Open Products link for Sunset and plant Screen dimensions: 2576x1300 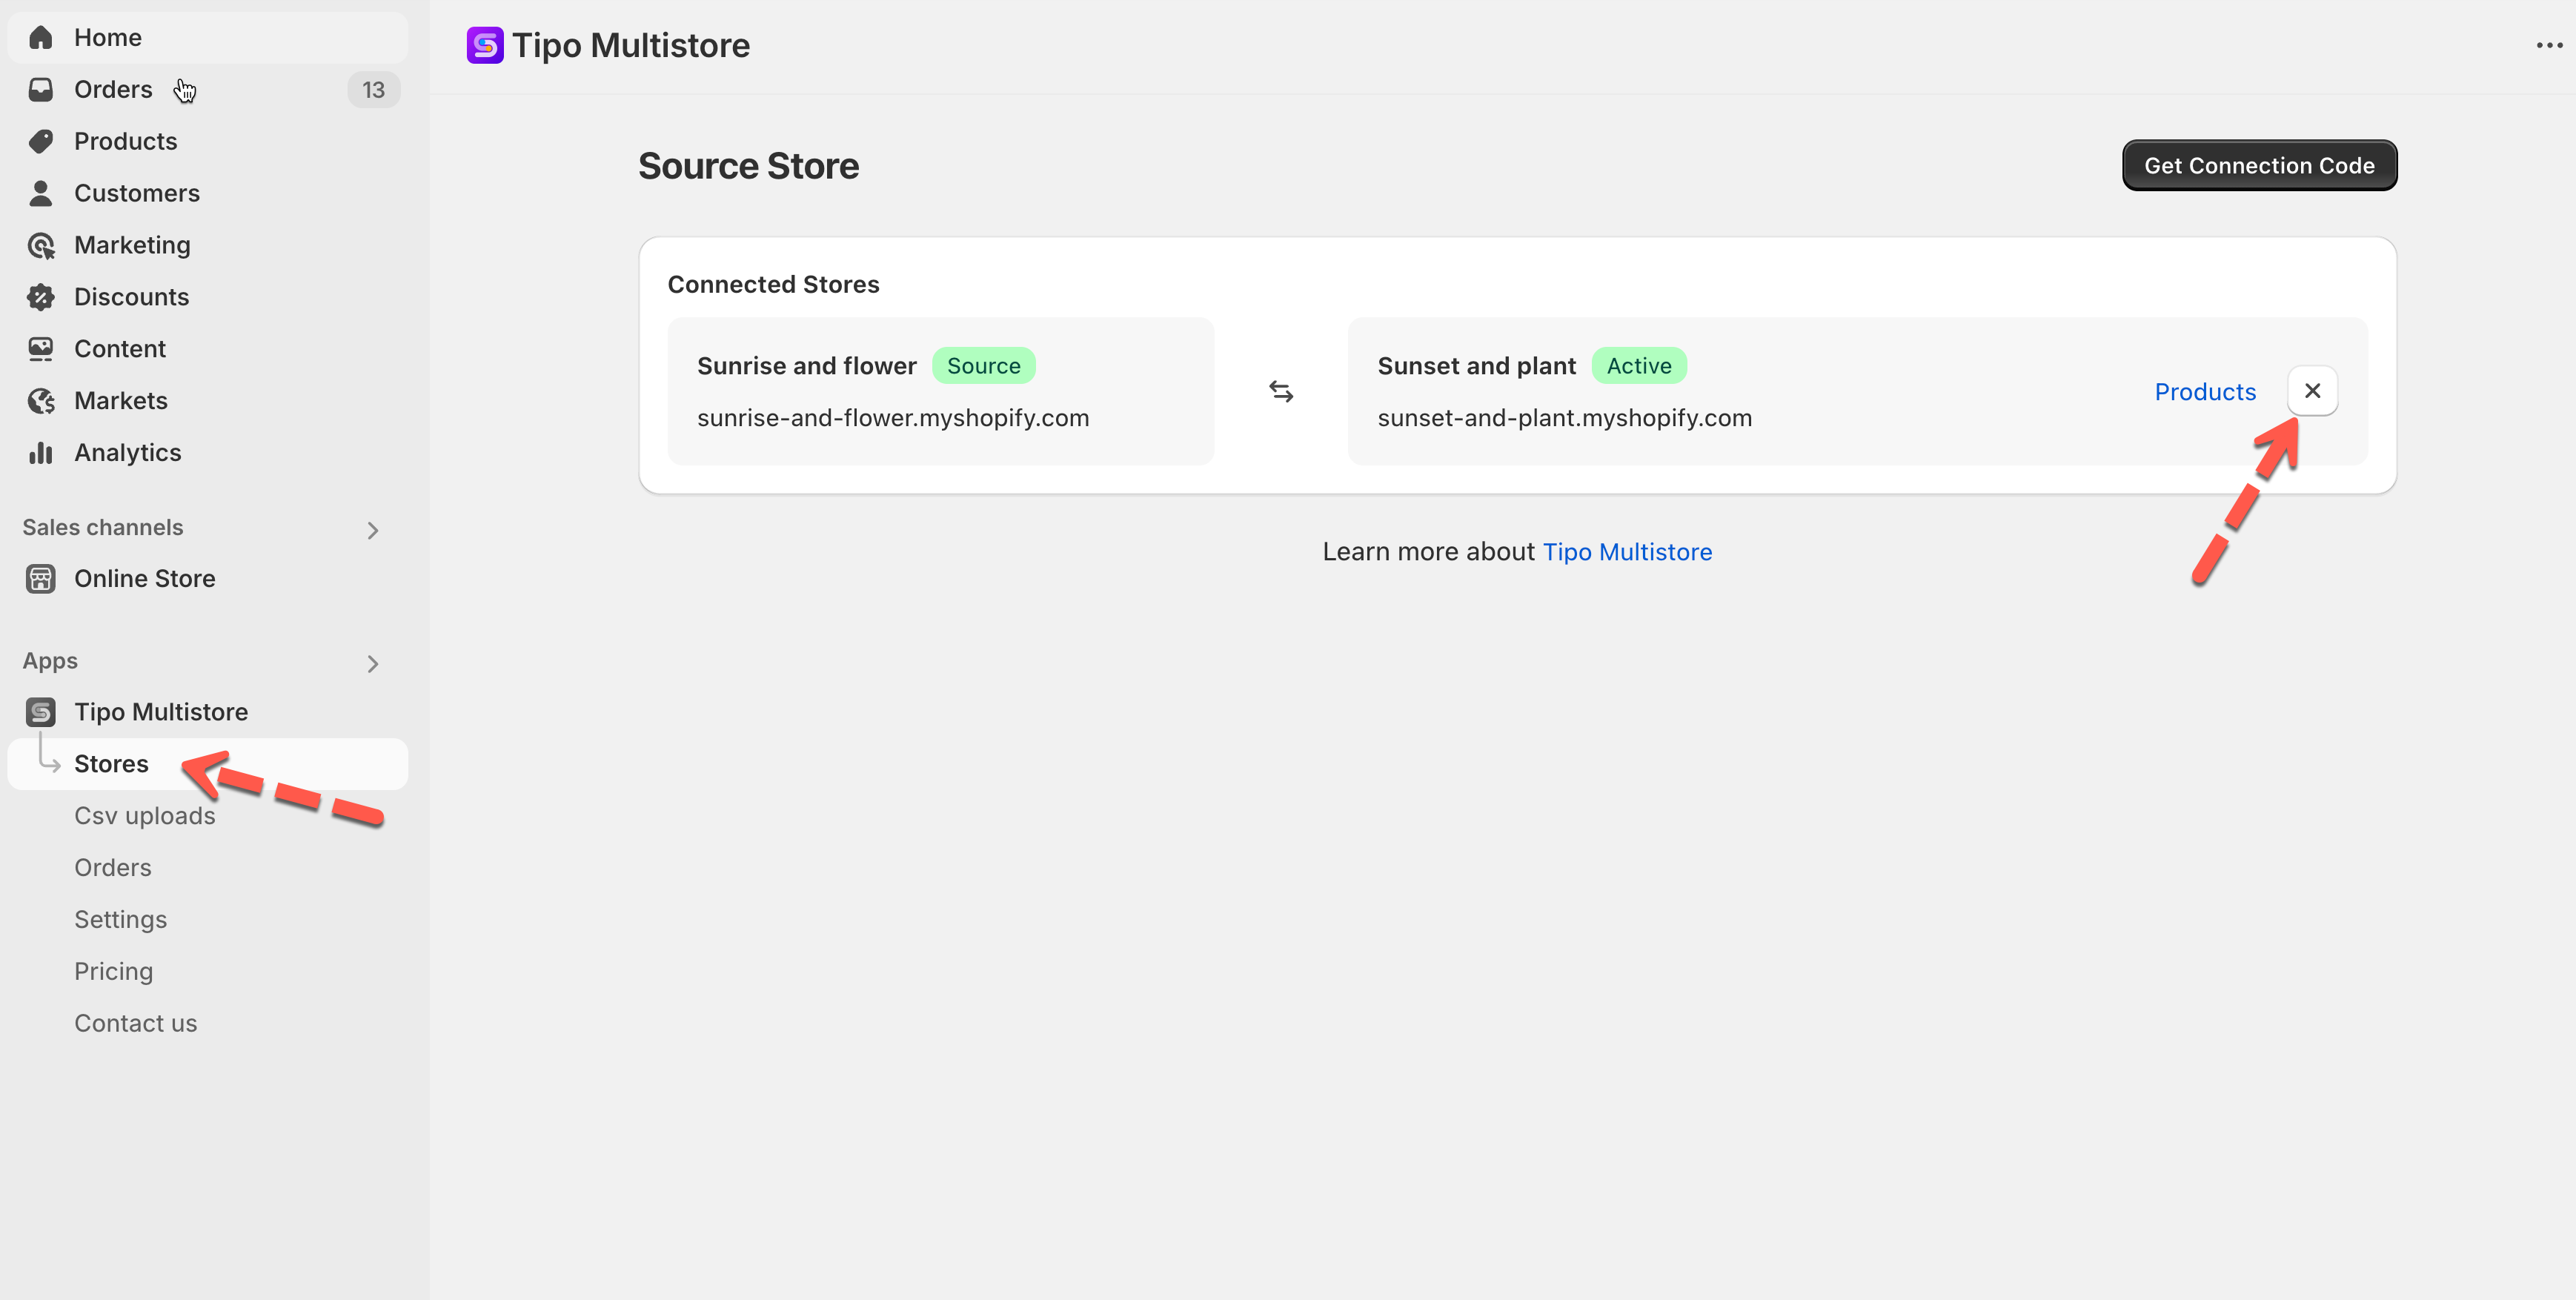[2205, 392]
